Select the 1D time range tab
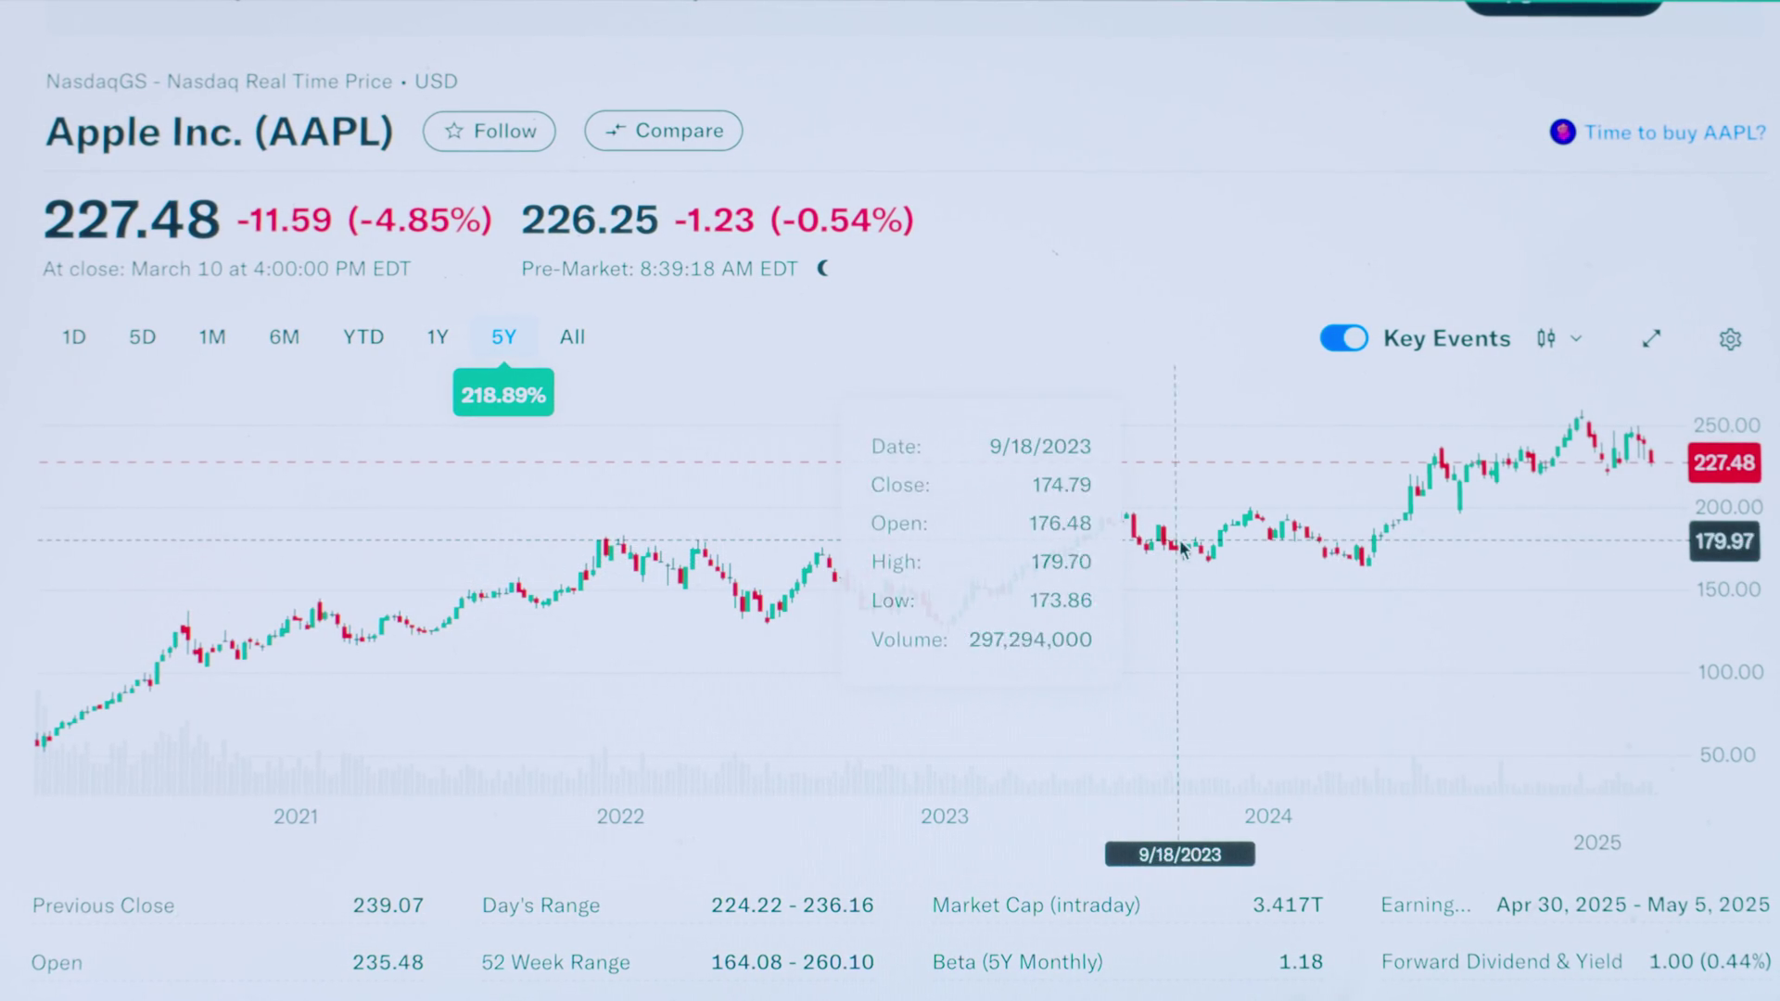Screen dimensions: 1780x1001 [x=74, y=337]
